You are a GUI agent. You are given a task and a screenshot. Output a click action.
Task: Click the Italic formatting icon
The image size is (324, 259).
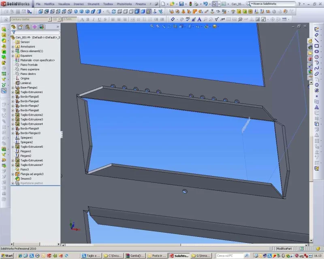[x=94, y=19]
